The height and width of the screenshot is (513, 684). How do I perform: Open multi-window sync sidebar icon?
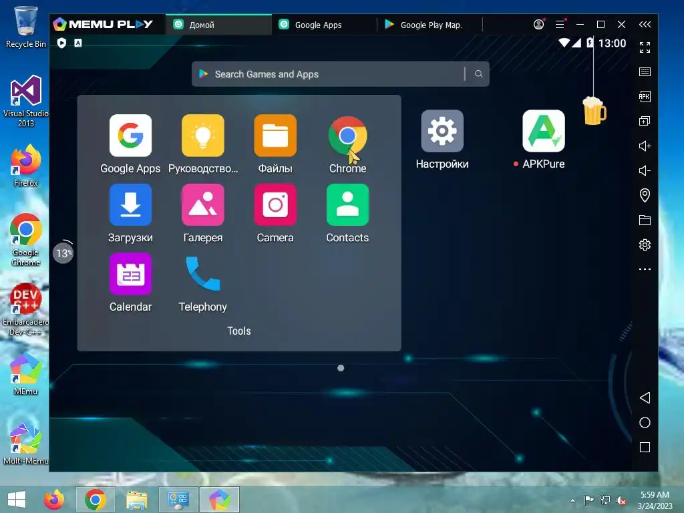[x=645, y=121]
